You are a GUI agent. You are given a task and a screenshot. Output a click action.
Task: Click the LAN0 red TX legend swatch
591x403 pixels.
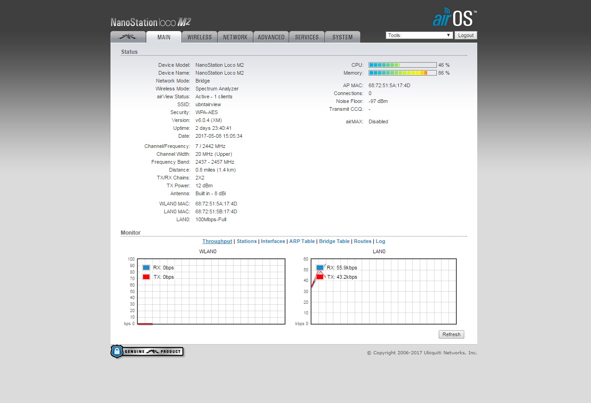tap(320, 277)
